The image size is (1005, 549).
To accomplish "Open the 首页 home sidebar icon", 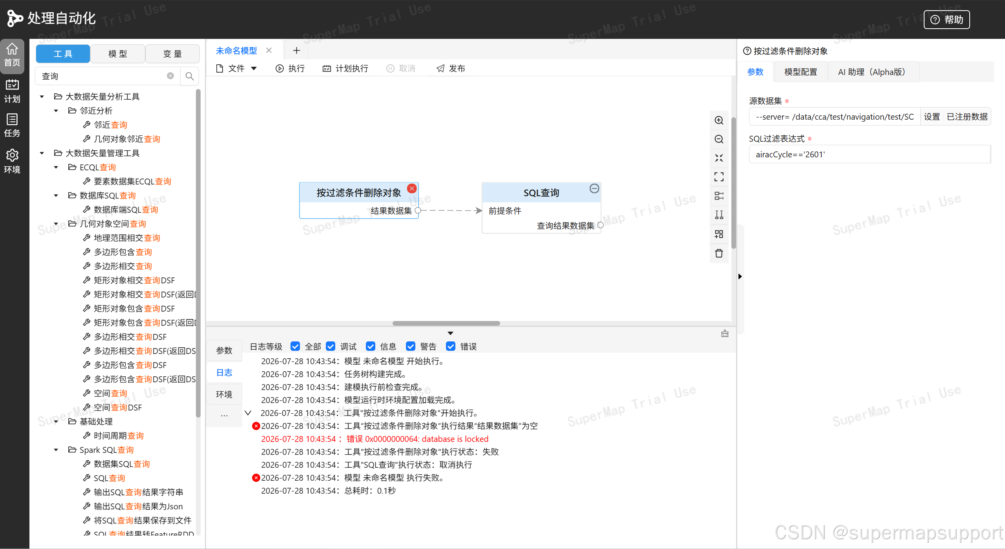I will 12,55.
